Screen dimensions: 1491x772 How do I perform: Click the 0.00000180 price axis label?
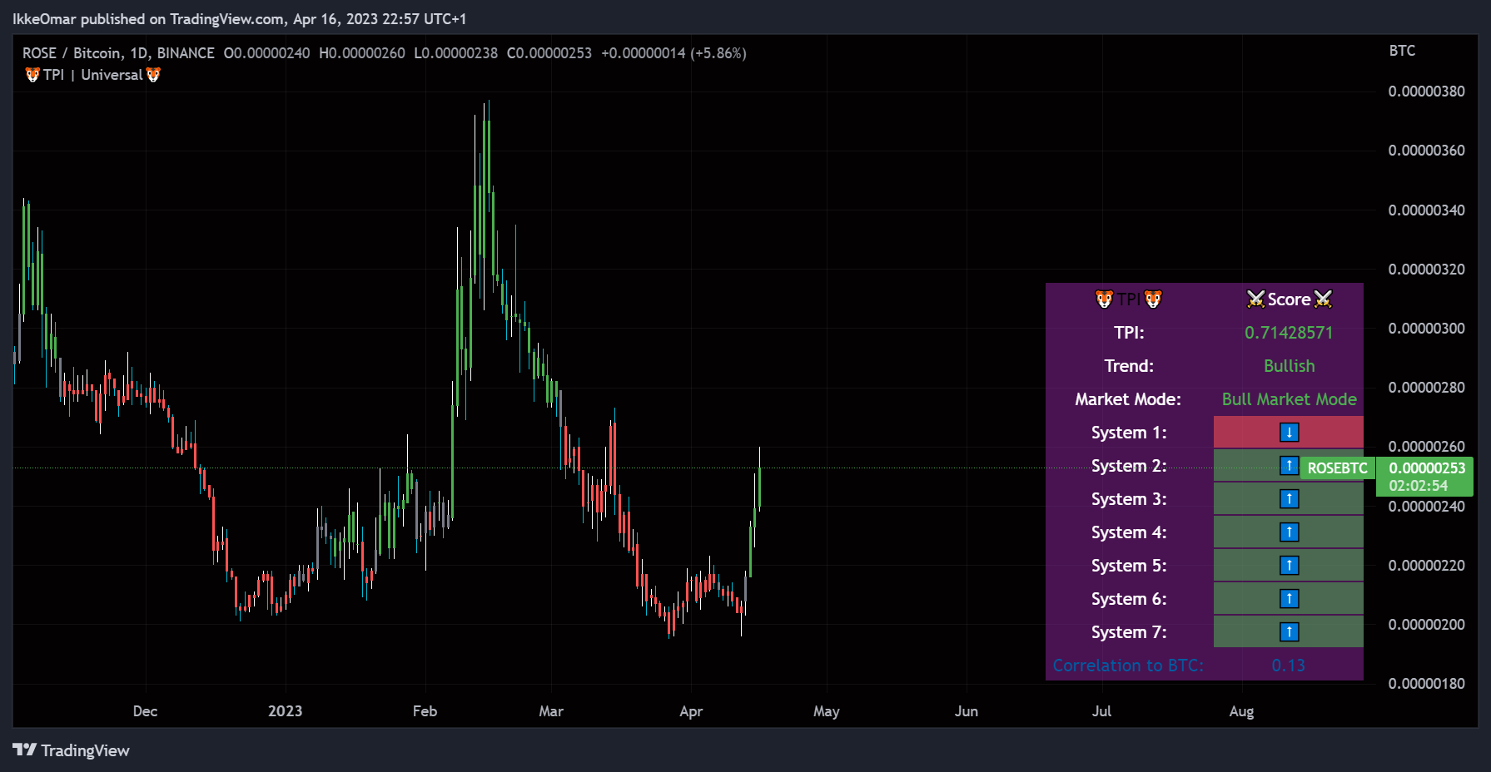[x=1426, y=684]
